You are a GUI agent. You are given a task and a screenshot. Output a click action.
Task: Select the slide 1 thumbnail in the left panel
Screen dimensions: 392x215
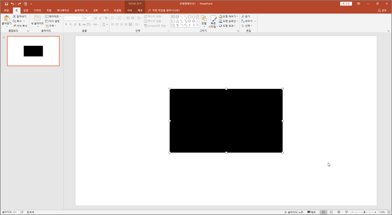(x=33, y=51)
